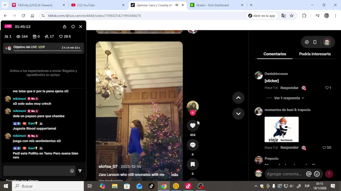Like the TikTok video with heart icon
The image size is (341, 191).
click(193, 125)
